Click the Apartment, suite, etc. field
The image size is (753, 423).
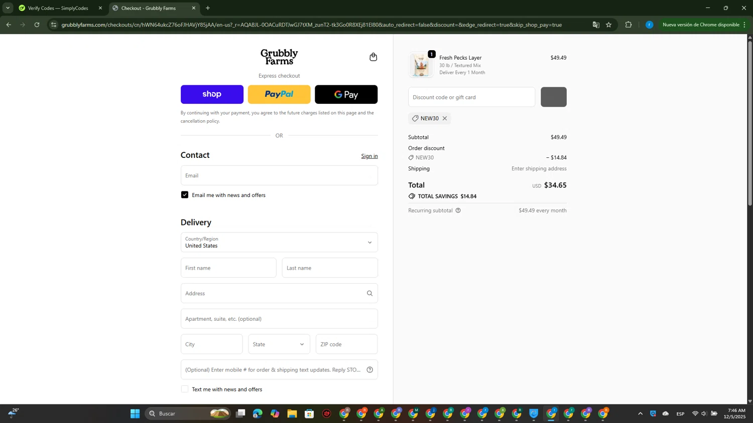279,319
